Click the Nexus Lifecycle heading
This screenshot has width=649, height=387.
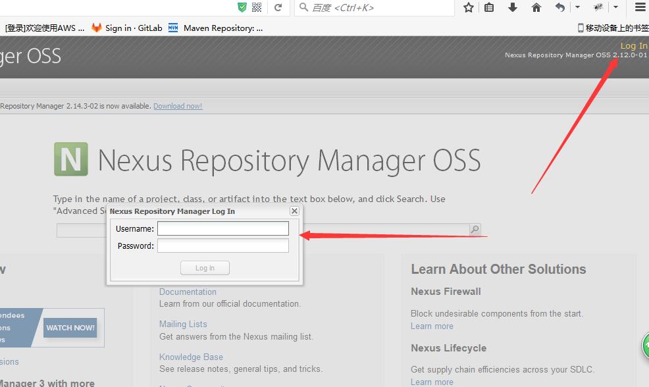click(449, 348)
